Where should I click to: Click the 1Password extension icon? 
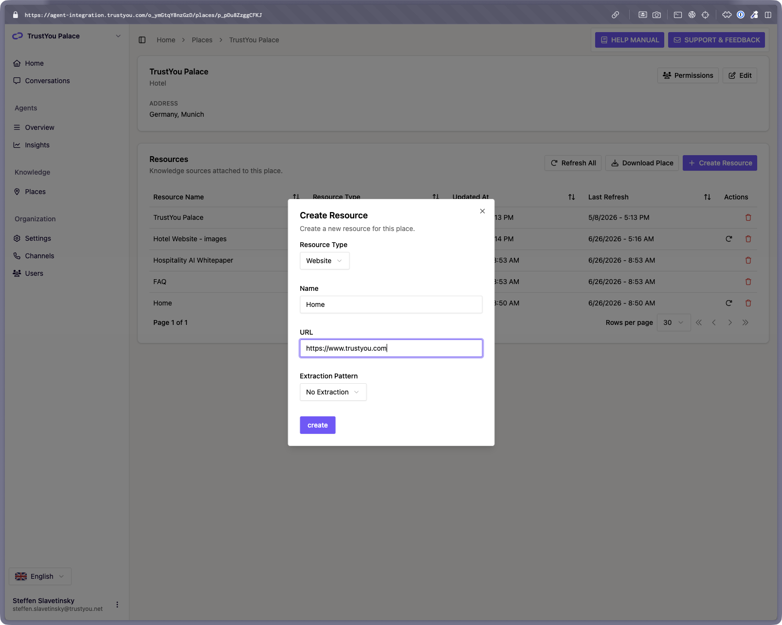pyautogui.click(x=741, y=15)
